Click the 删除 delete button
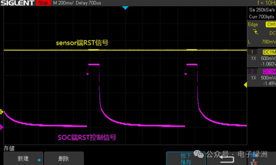276x165 pixels. tap(64, 159)
